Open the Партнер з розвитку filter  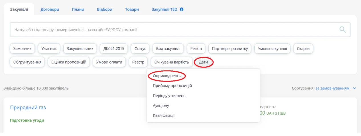(x=230, y=48)
